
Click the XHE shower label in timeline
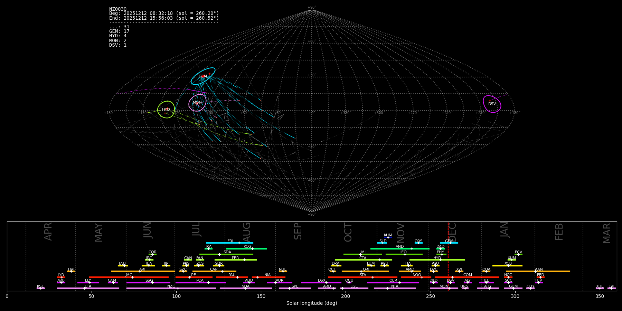600,286
